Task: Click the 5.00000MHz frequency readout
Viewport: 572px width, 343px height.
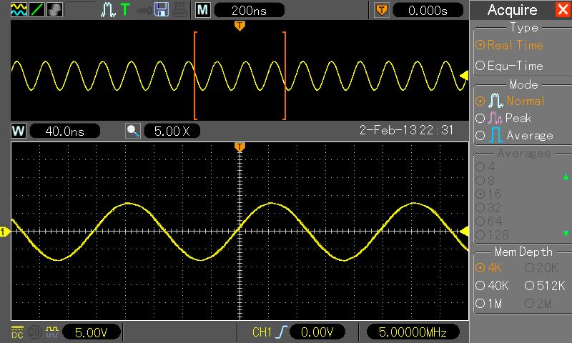Action: click(413, 332)
